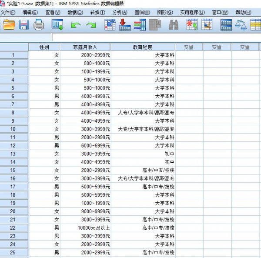Viewport: 261px width, 258px height.
Task: Open the 编辑(E) menu
Action: (x=30, y=13)
